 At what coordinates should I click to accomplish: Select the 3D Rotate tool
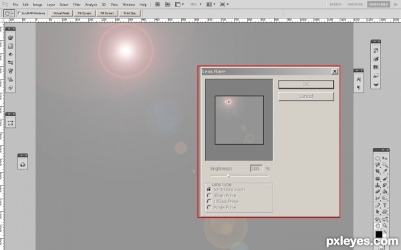[x=378, y=219]
